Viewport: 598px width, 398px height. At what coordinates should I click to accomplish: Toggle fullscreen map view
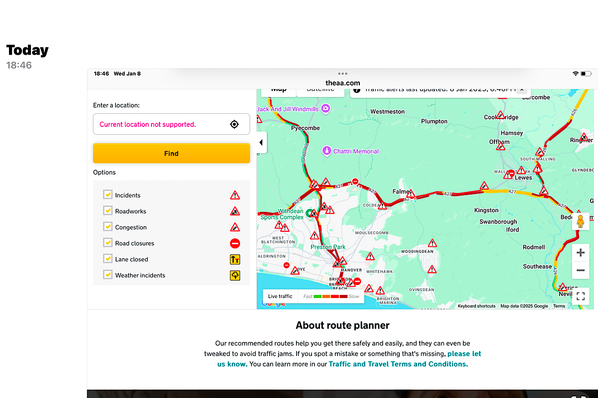click(x=581, y=297)
